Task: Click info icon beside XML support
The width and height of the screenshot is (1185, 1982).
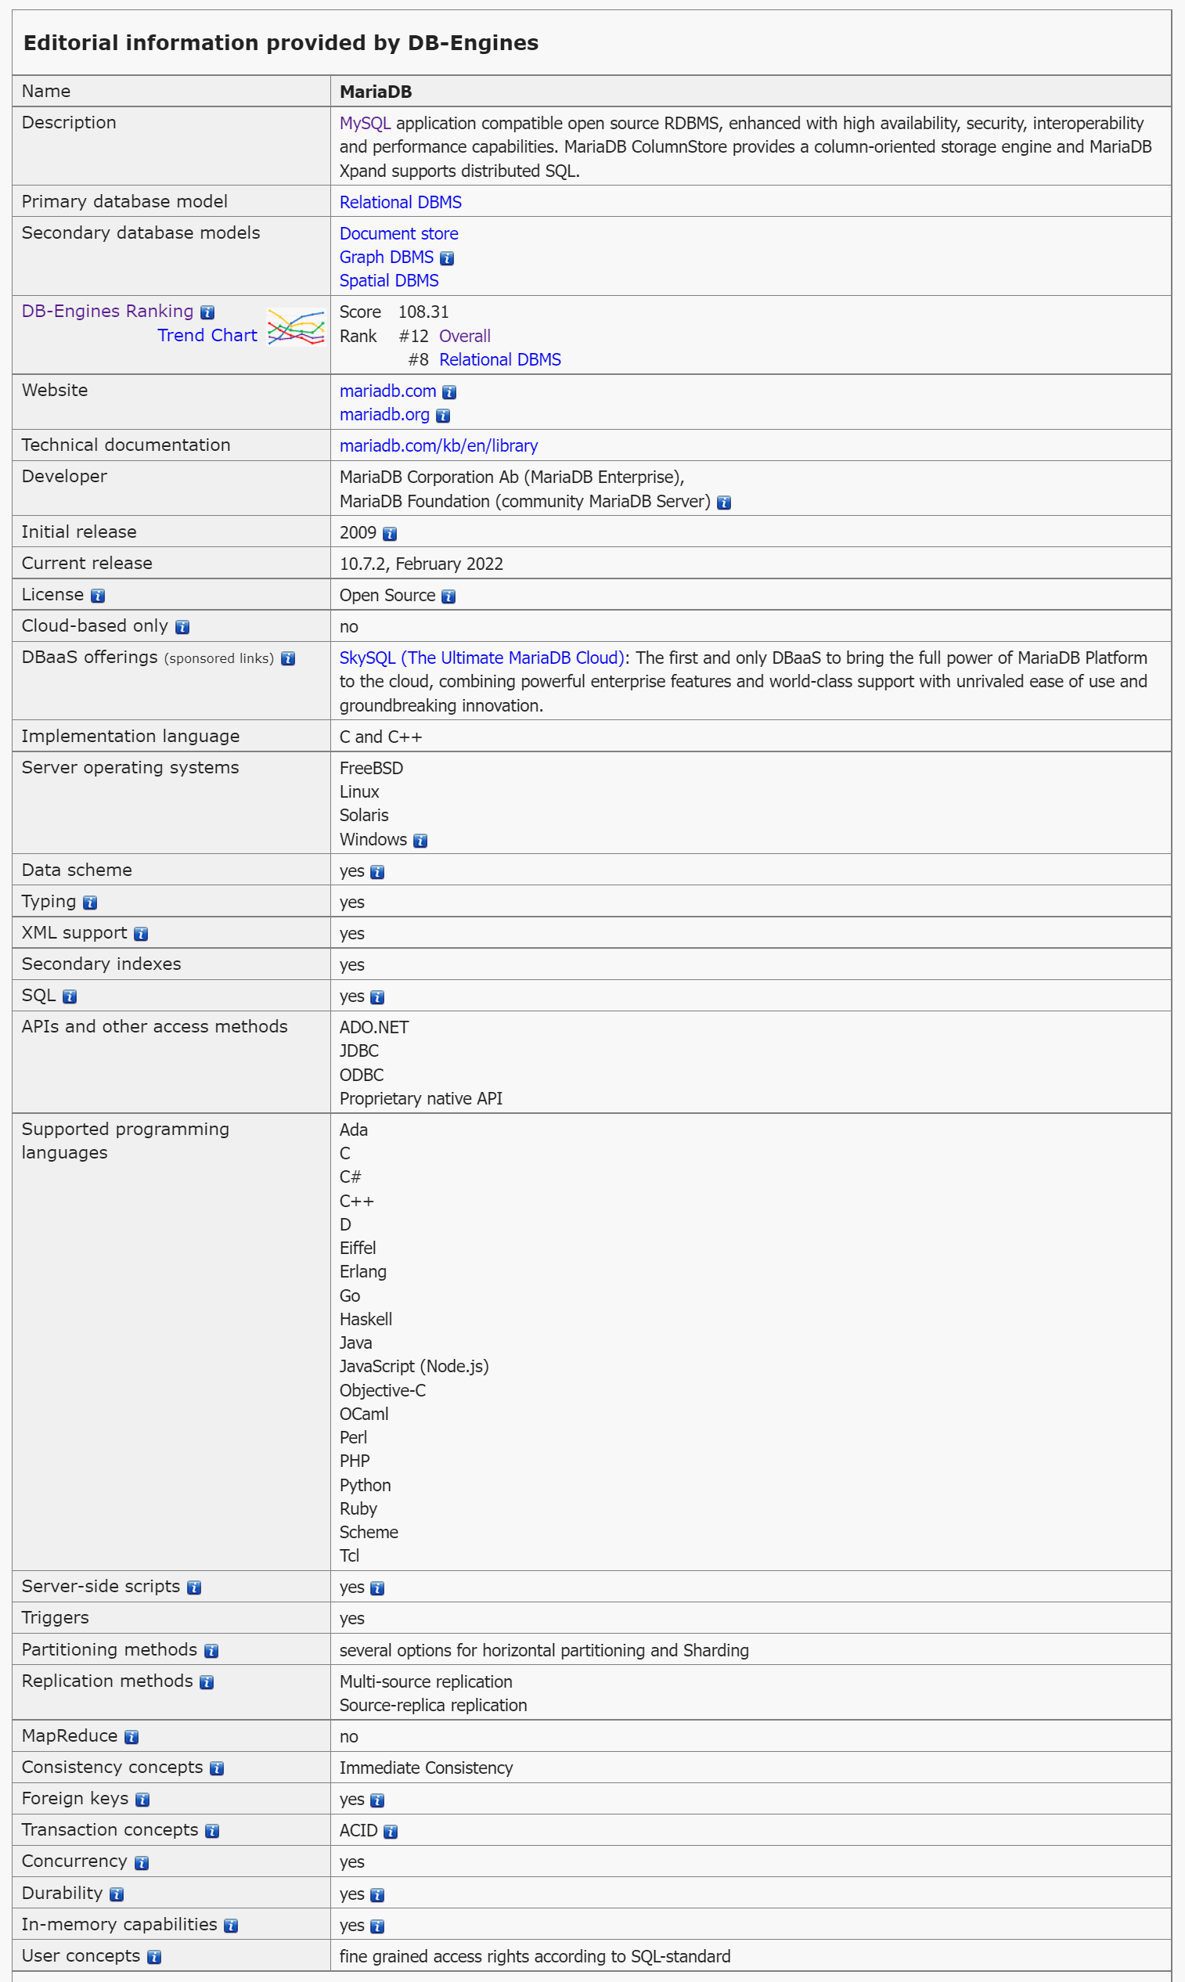Action: (142, 934)
